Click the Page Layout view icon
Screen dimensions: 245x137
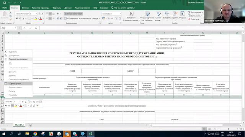[x=209, y=129]
